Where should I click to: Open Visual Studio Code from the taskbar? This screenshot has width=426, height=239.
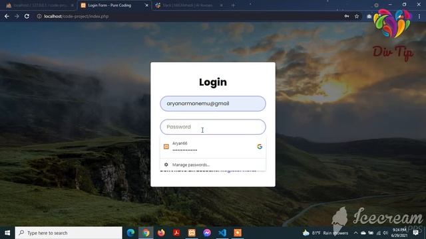point(222,233)
